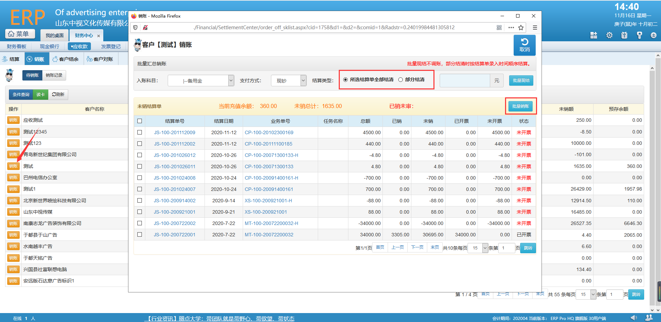Click the 销账 icon for 安远版石达意广告标识1
Screen dimensions: 661x322
(x=13, y=281)
